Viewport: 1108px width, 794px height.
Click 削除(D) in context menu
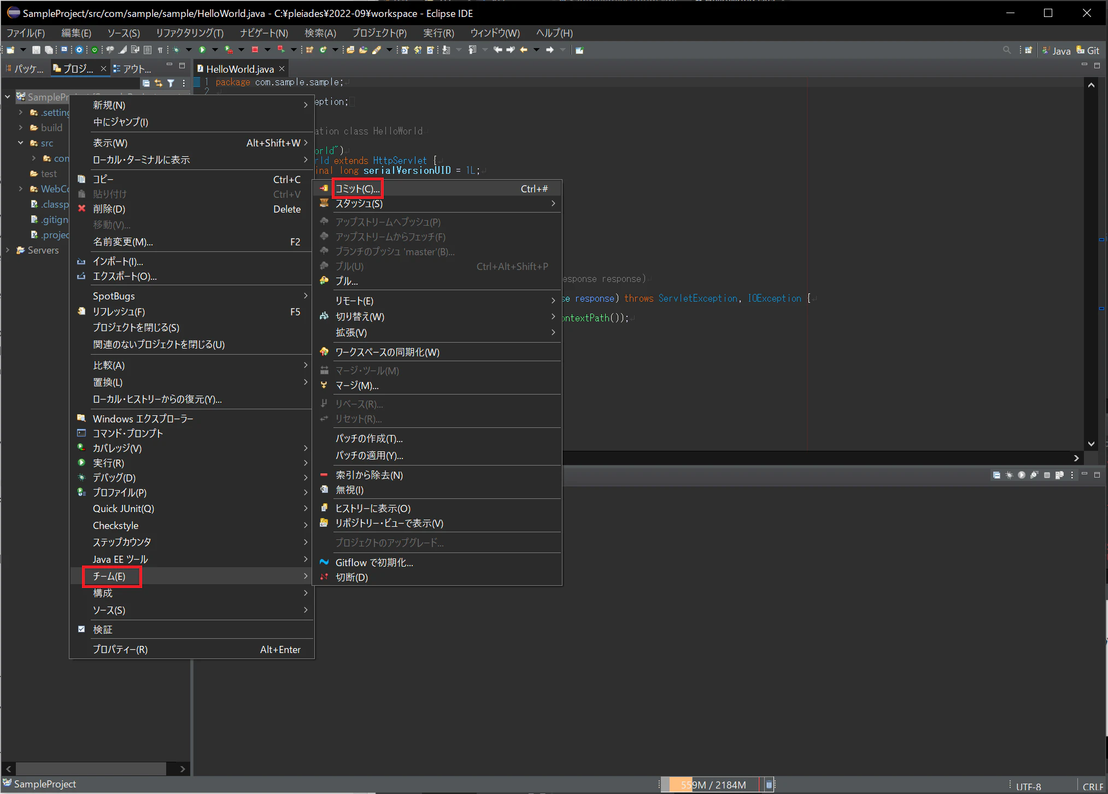(191, 209)
